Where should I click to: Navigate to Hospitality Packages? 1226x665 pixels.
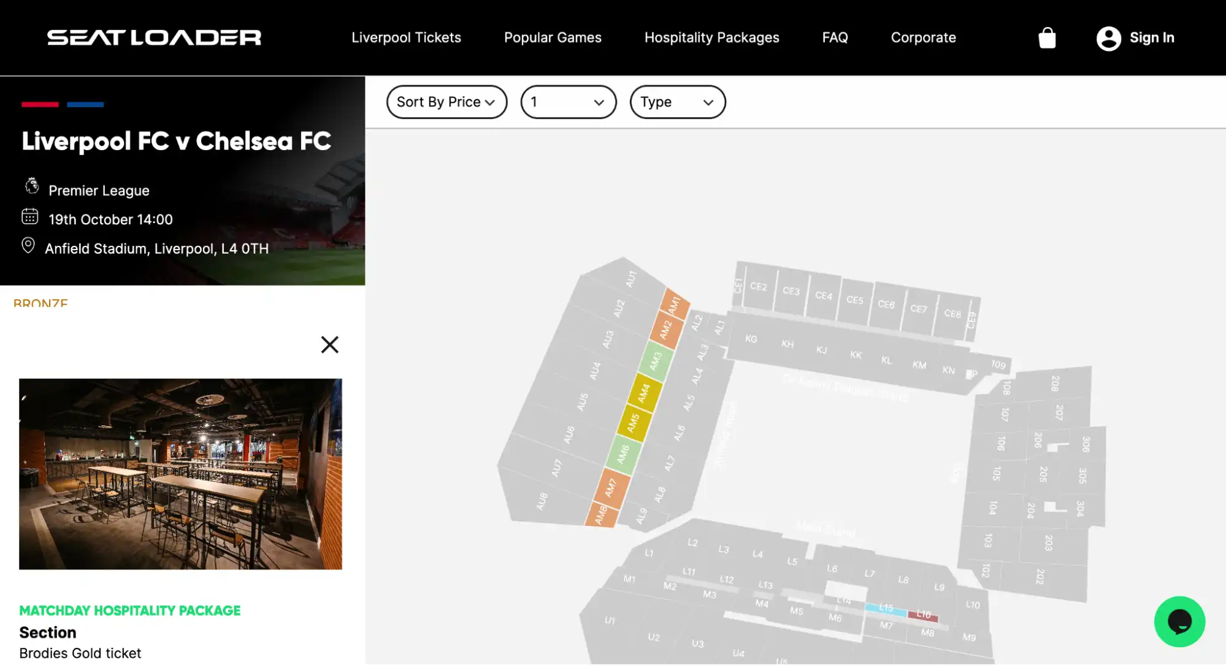coord(711,37)
